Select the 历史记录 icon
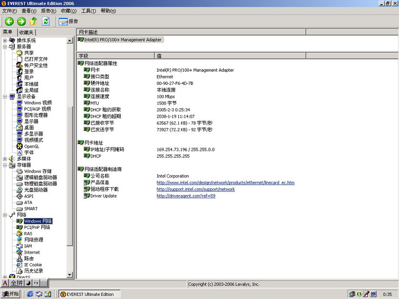 20,271
